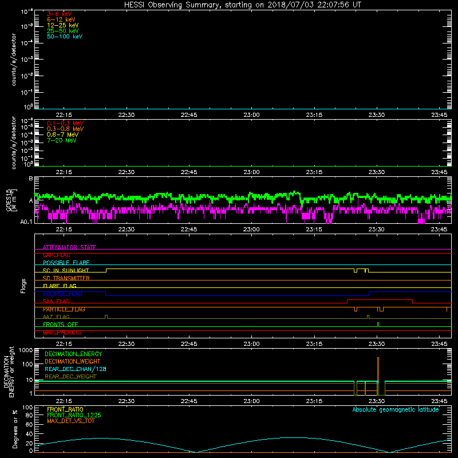The height and width of the screenshot is (458, 458).
Task: Click the raised yellow SC_IN_SUNLIGHT segment
Action: (230, 269)
